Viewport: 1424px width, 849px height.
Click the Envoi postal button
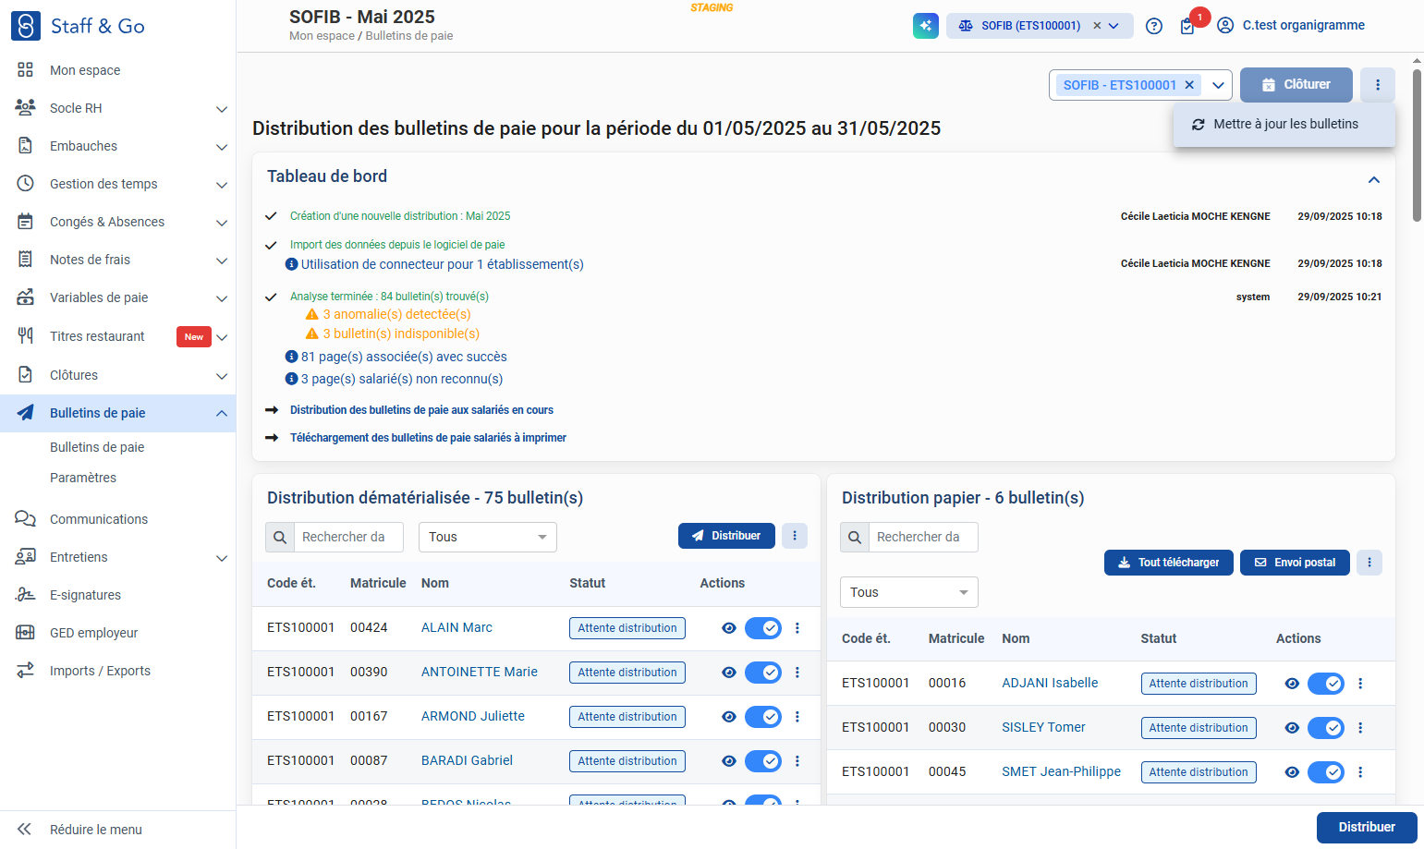coord(1295,563)
